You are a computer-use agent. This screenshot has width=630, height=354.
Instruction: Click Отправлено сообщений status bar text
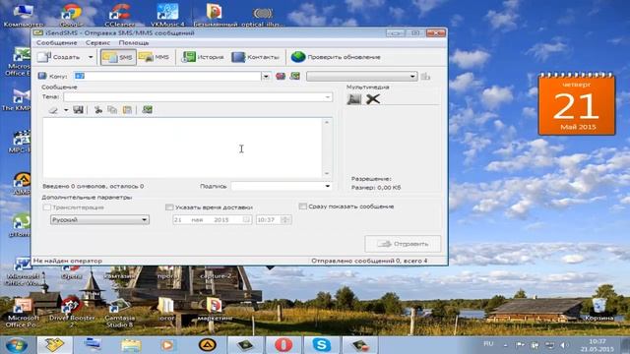tap(369, 261)
